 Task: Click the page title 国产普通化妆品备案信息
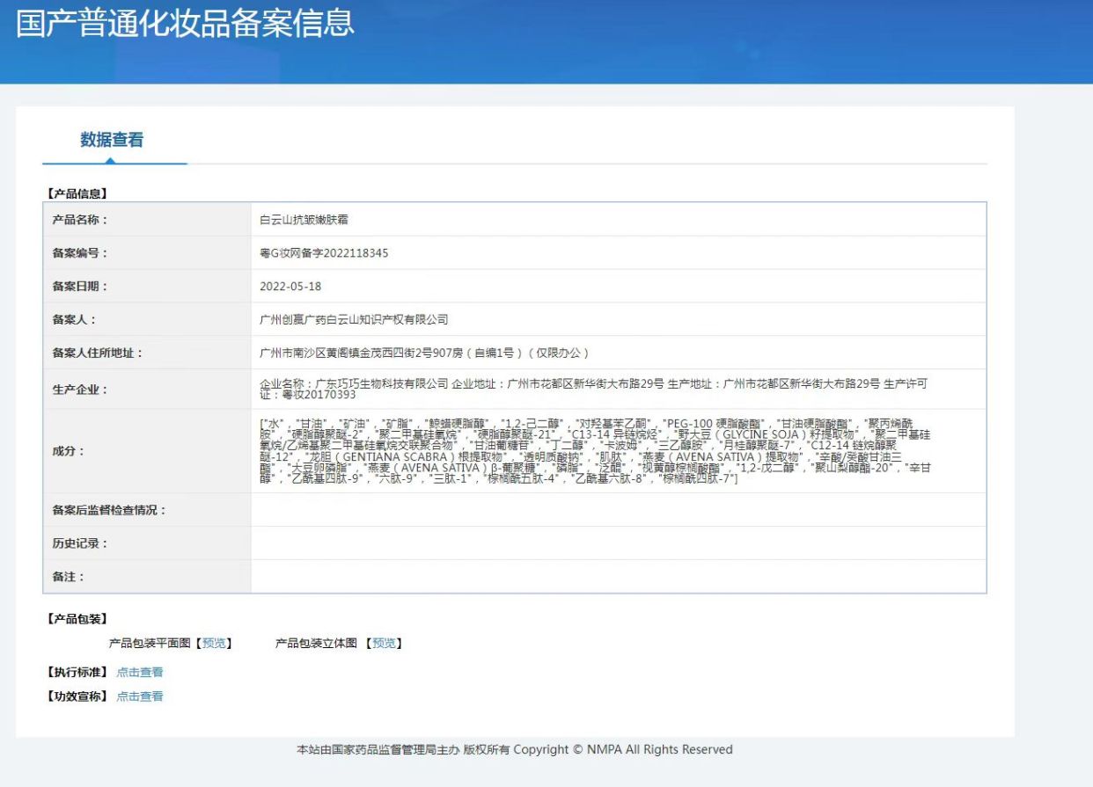point(185,24)
